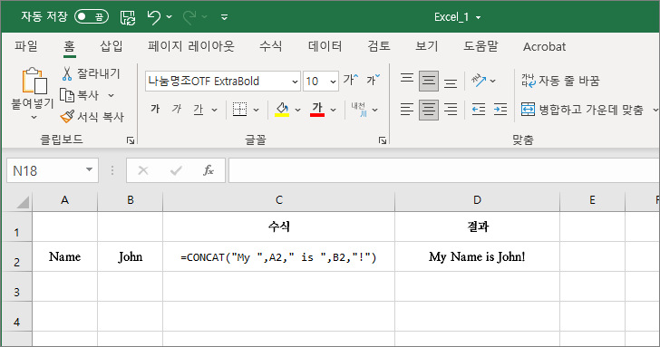Expand underline style dropdown arrow

tap(214, 111)
